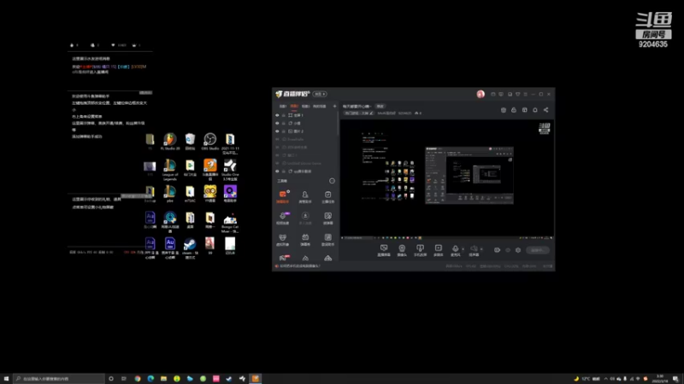Edit the 热门游戏 category selector
This screenshot has height=384, width=684.
point(358,113)
